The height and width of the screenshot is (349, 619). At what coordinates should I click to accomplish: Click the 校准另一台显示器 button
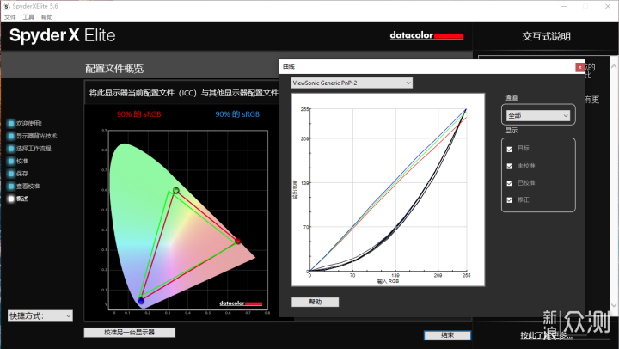(x=130, y=333)
